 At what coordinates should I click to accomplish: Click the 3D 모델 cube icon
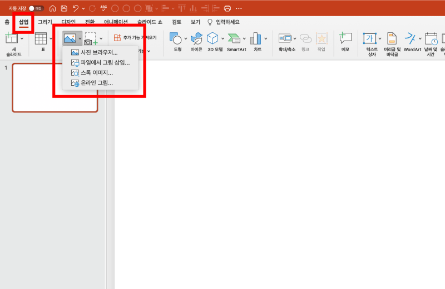(212, 38)
